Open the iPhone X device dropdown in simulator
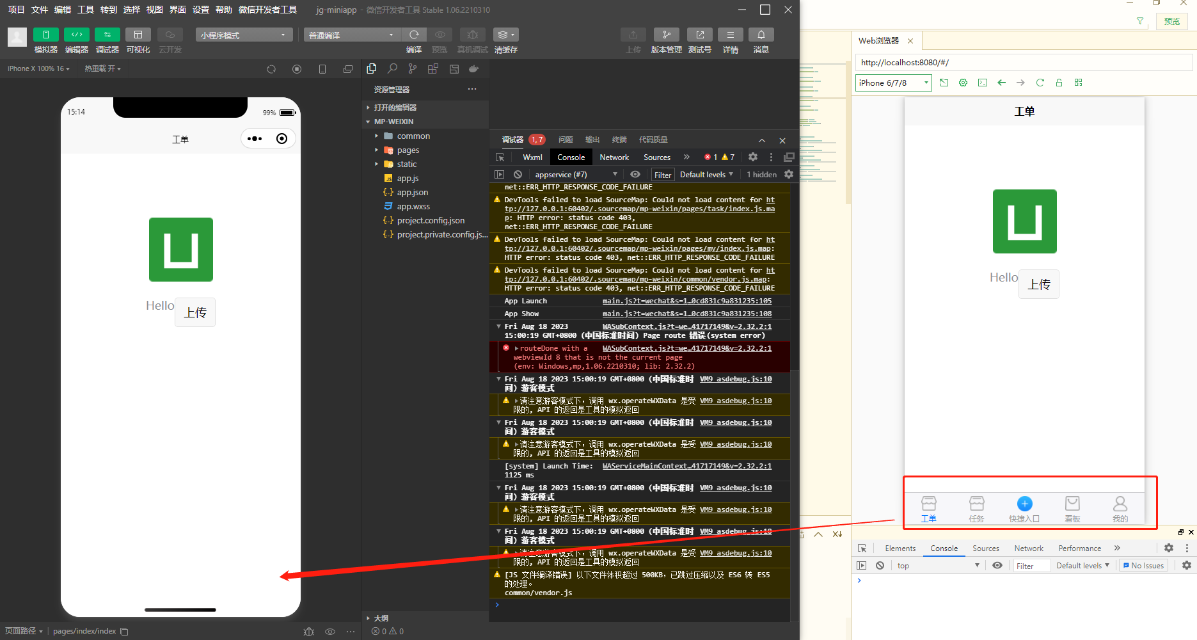The width and height of the screenshot is (1197, 640). (38, 68)
